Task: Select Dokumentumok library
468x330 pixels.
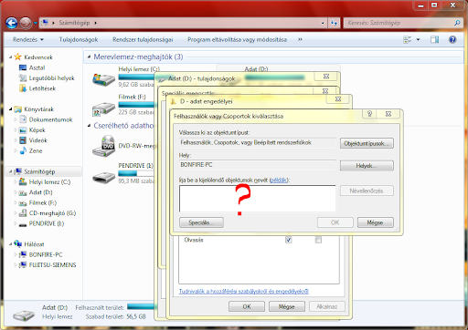Action: pos(50,119)
